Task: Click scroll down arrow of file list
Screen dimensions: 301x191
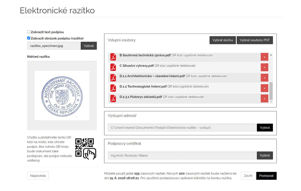Action: pyautogui.click(x=271, y=102)
